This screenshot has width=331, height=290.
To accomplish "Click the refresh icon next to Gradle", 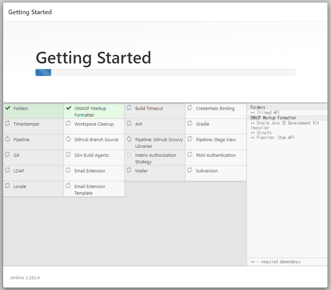I will [x=190, y=123].
